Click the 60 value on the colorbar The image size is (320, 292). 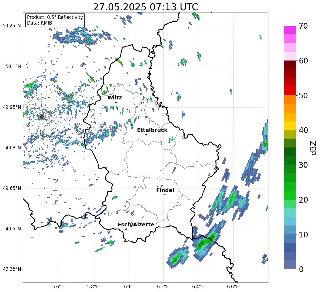coord(303,61)
